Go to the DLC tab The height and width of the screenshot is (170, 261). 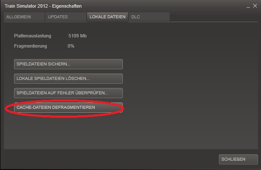tap(149, 17)
